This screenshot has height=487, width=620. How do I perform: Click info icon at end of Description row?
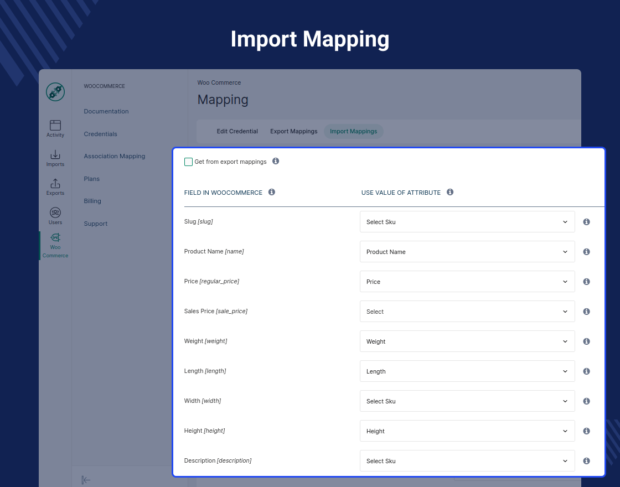[587, 461]
